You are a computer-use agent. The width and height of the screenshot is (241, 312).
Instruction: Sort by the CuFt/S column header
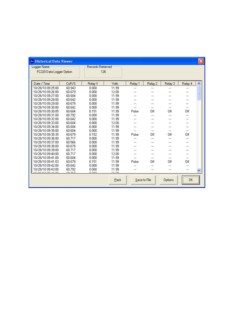tap(71, 84)
